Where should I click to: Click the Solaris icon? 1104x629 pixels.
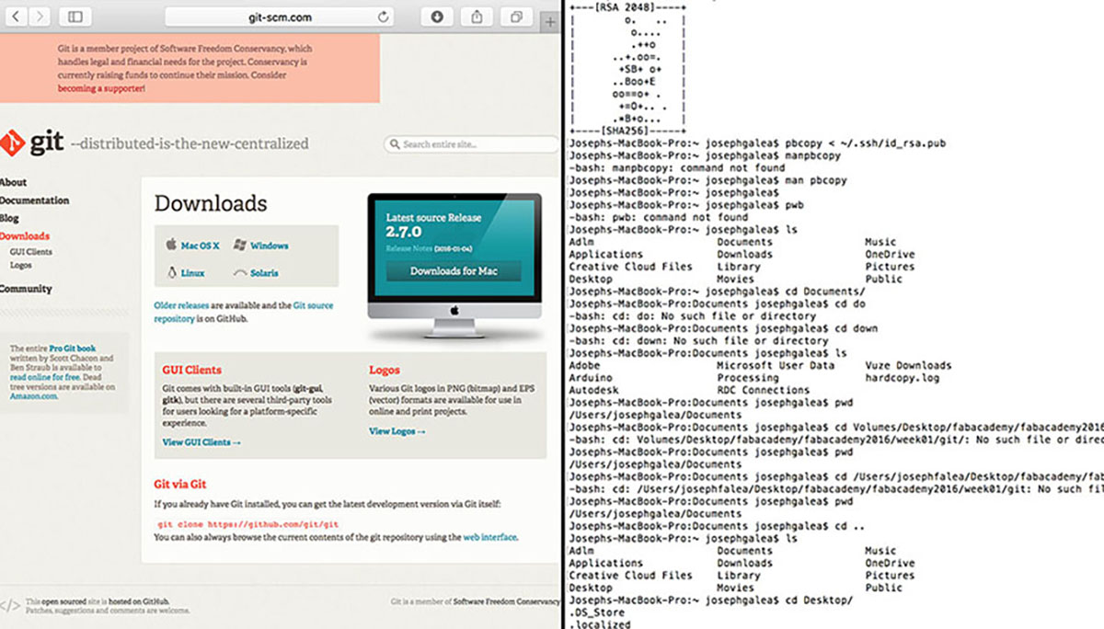240,273
